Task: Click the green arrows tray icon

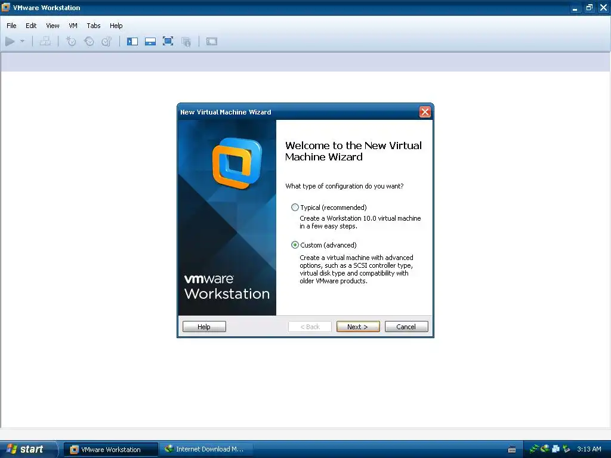Action: point(534,449)
